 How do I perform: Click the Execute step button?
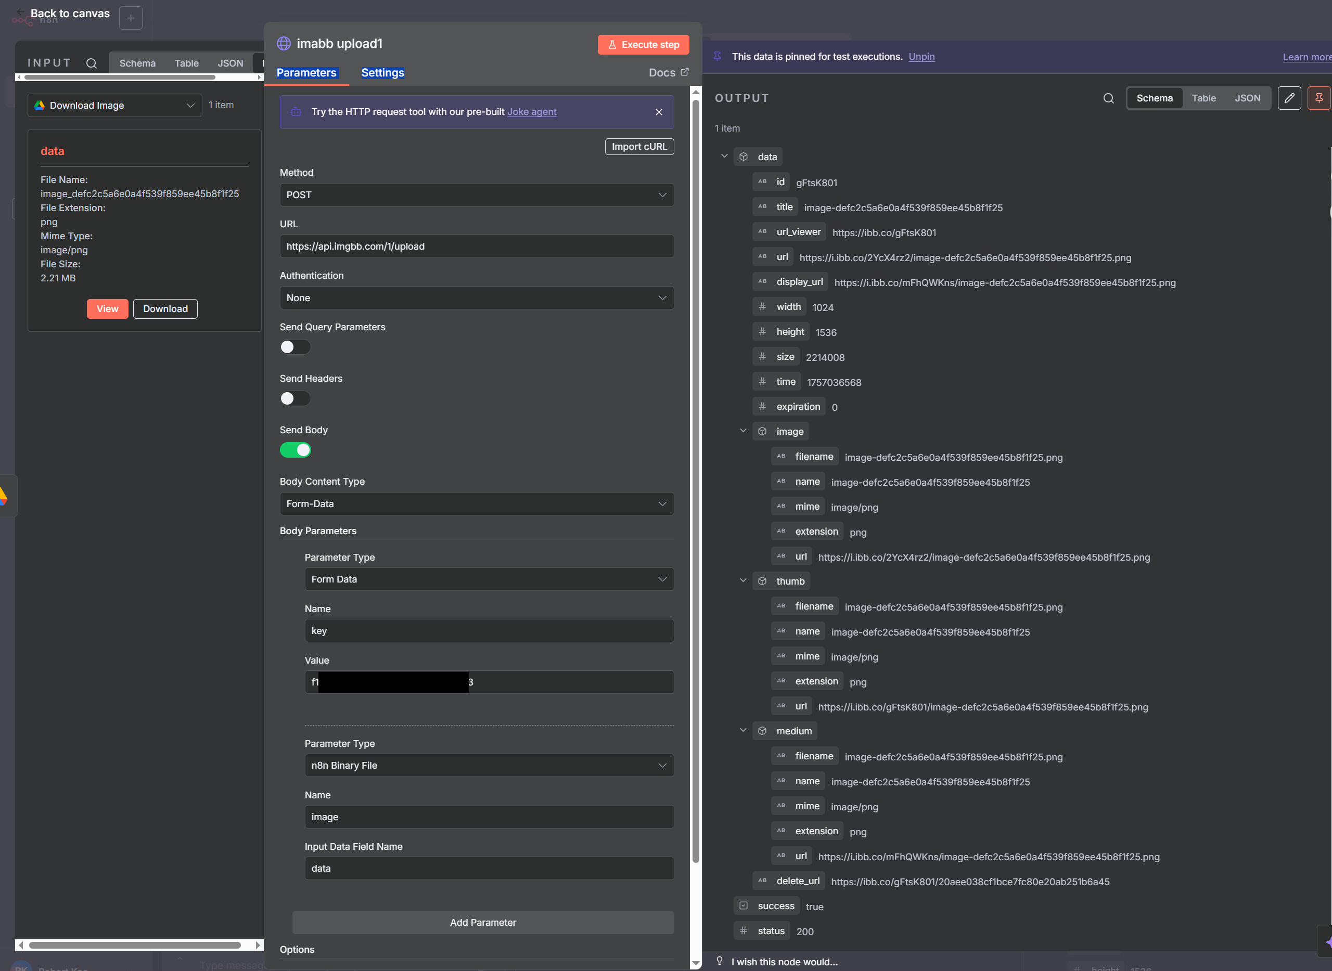click(643, 45)
